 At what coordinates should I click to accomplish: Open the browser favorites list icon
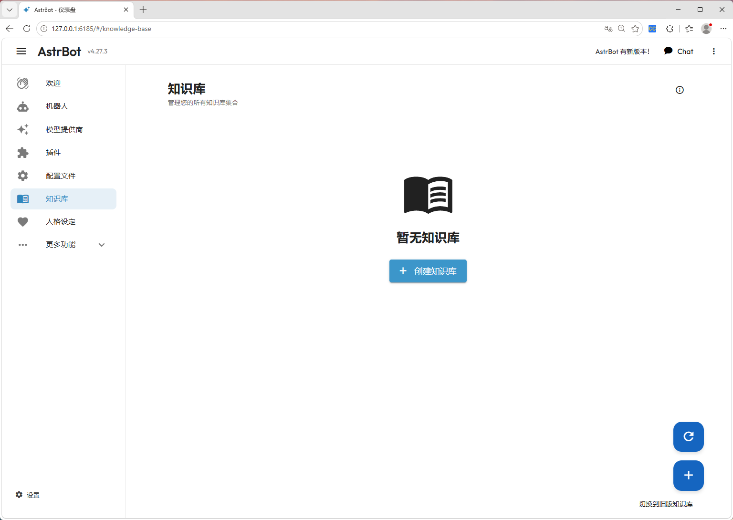tap(689, 29)
